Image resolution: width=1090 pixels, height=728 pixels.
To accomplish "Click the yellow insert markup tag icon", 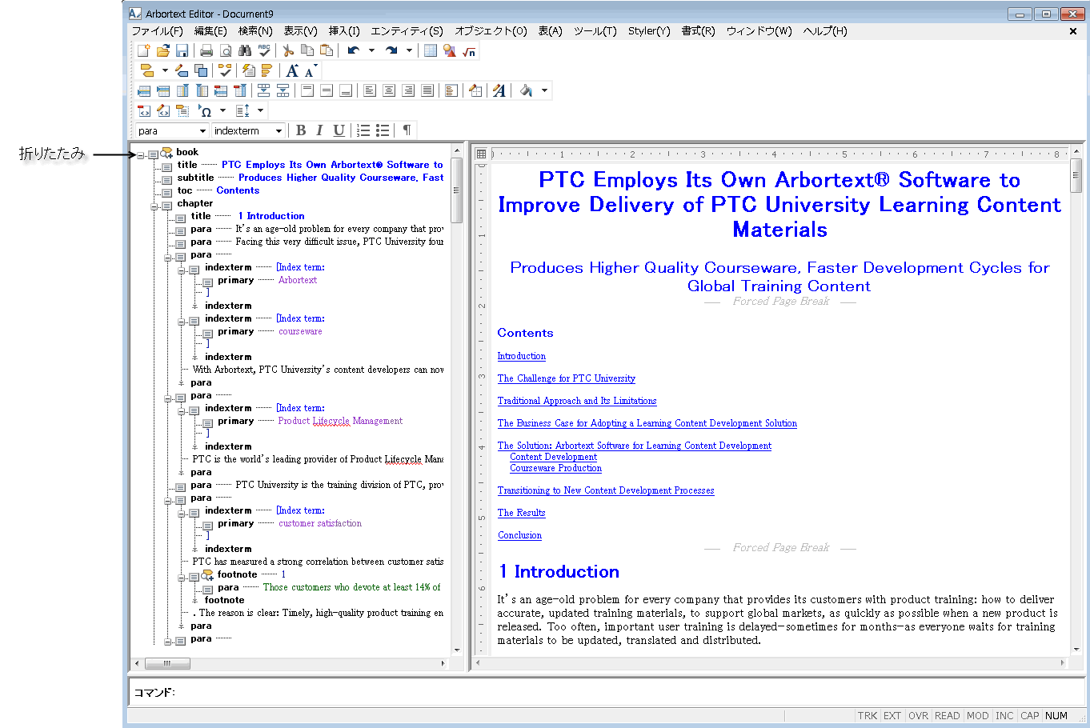I will pos(147,70).
